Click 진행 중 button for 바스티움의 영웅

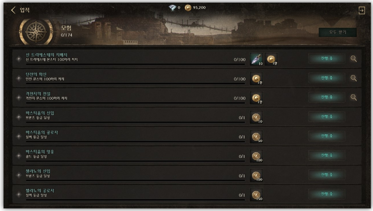pyautogui.click(x=326, y=156)
